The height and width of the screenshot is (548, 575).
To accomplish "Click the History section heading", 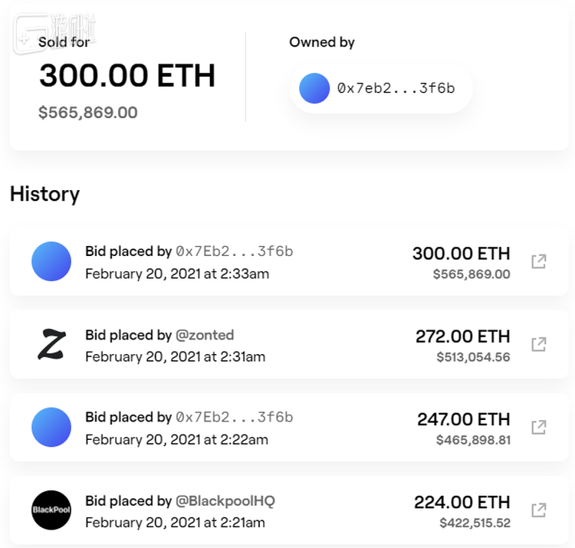I will pyautogui.click(x=44, y=194).
